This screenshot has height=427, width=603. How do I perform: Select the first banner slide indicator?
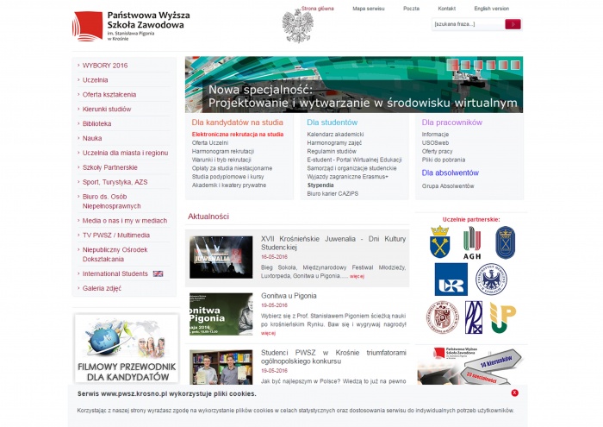(452, 65)
